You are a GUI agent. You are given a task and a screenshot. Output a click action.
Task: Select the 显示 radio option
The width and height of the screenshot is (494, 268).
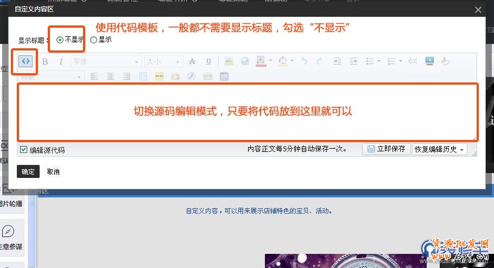pyautogui.click(x=93, y=40)
